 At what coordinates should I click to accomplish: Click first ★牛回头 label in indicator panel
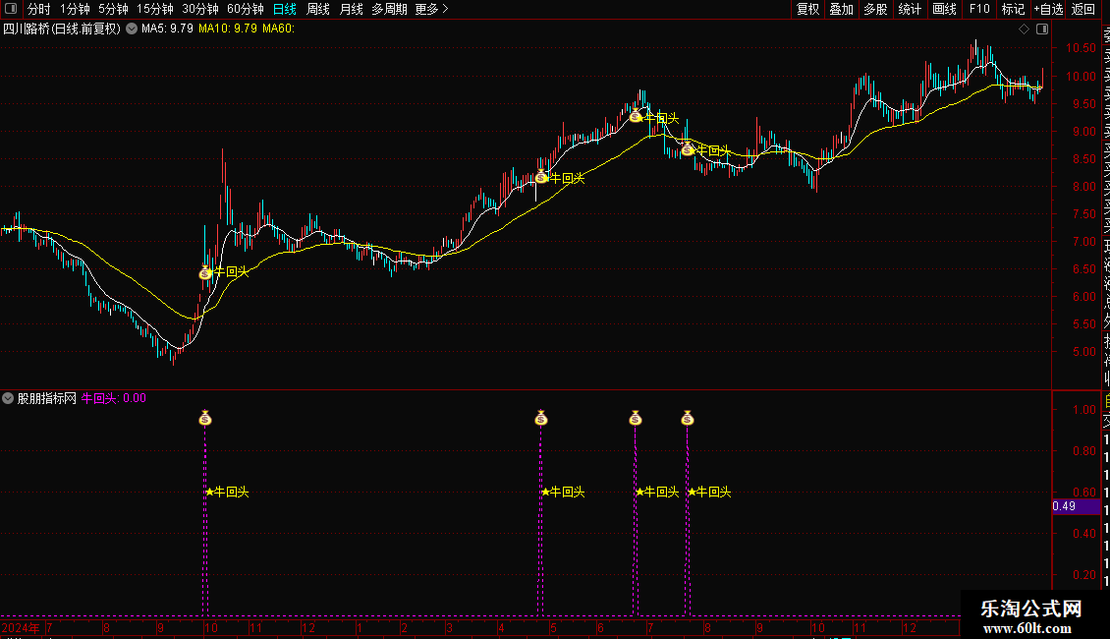227,492
